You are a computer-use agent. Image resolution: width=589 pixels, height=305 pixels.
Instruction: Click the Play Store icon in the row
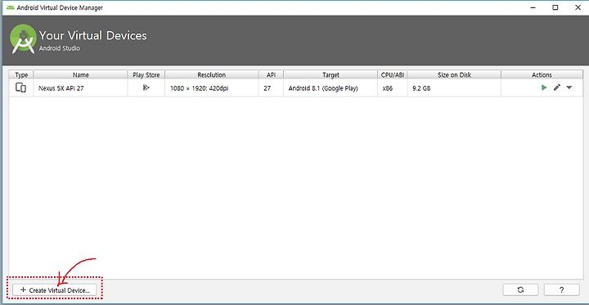click(146, 88)
